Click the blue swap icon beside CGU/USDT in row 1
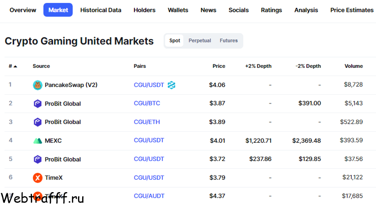 coord(171,85)
